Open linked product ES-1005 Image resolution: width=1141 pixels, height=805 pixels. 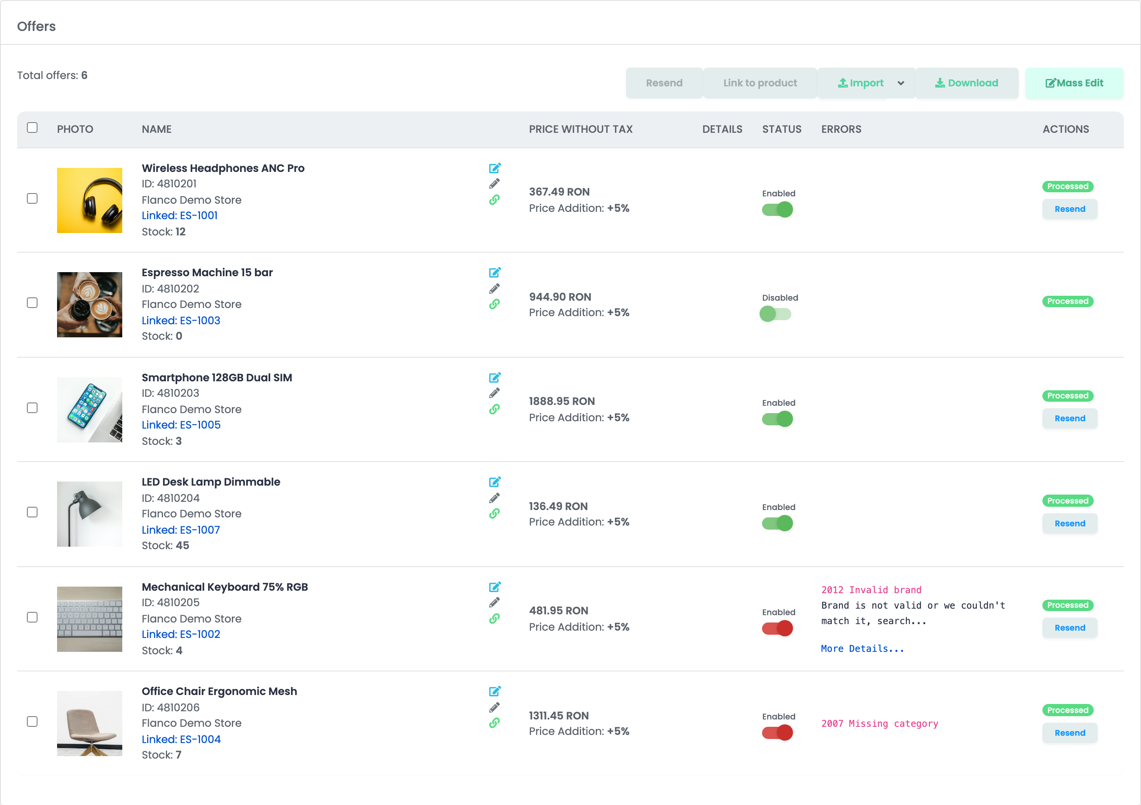[x=181, y=425]
